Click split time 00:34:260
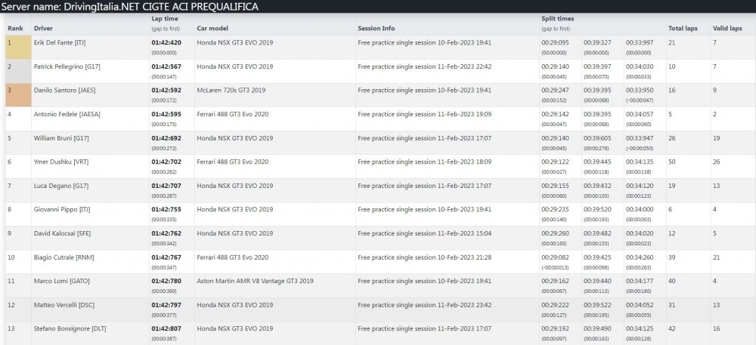Screen dimensions: 756x345 click(640, 258)
